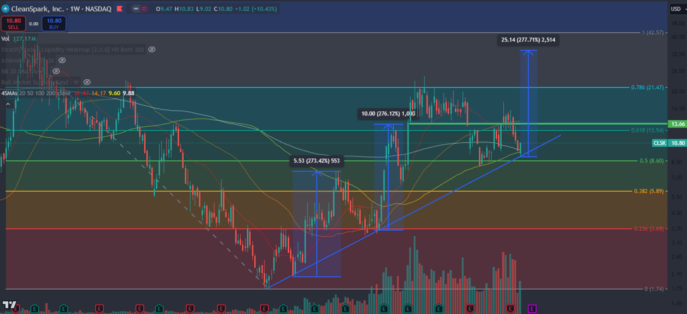Click the CLSK 10.80 price axis label
The width and height of the screenshot is (687, 314).
tap(668, 143)
